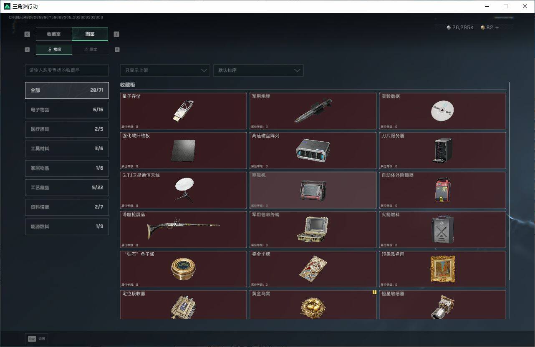Open the 量子存储 USB drive item
Screen dimensions: 535x347
(x=183, y=111)
